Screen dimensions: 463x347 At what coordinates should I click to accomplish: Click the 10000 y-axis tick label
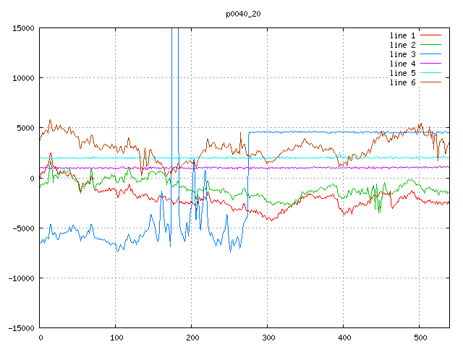[22, 78]
